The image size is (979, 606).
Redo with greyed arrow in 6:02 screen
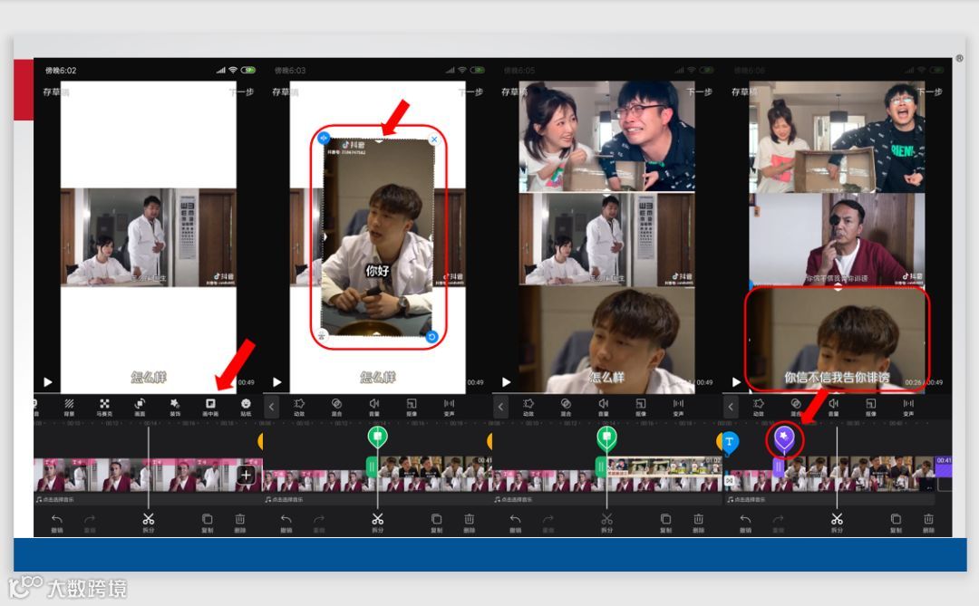(x=89, y=523)
